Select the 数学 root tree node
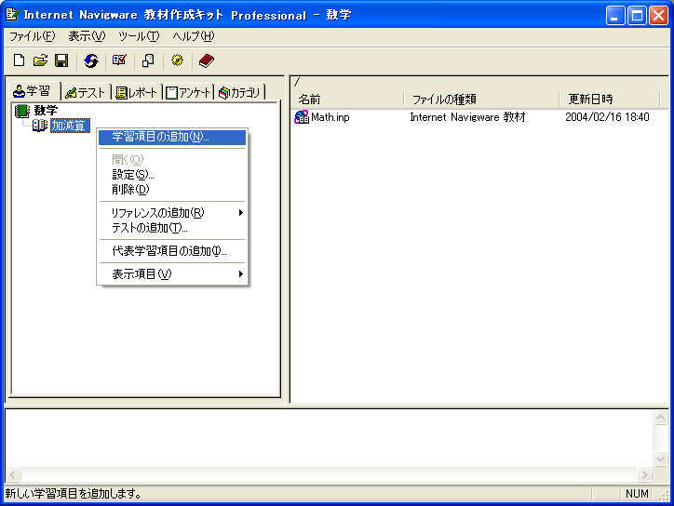Viewport: 674px width, 506px height. (46, 111)
